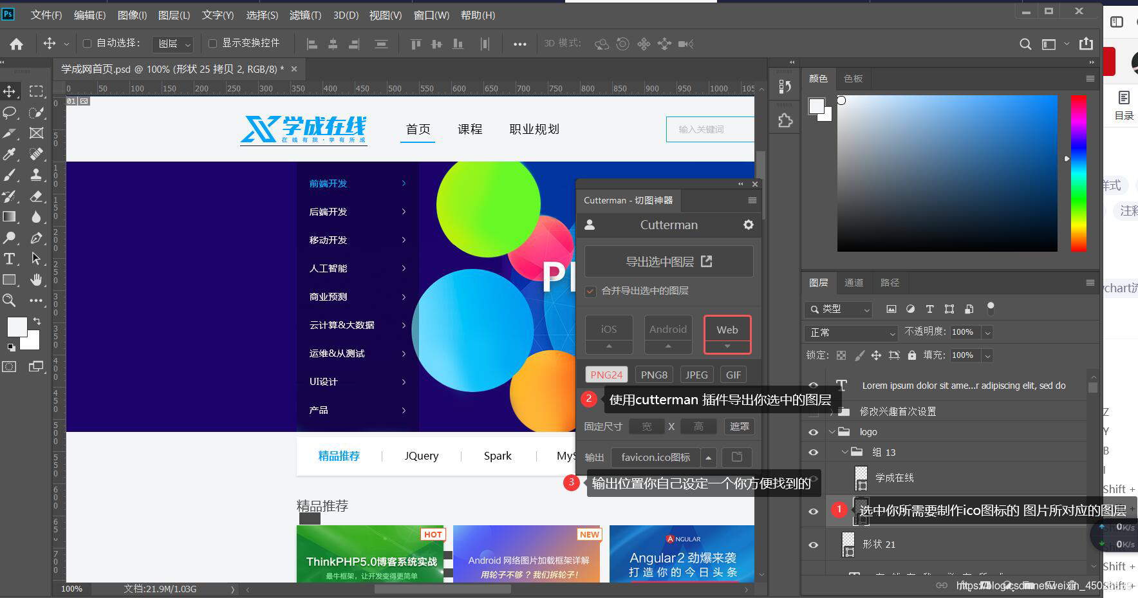Screen dimensions: 1138x598
Task: Select the Move tool in the toolbox
Action: point(10,91)
